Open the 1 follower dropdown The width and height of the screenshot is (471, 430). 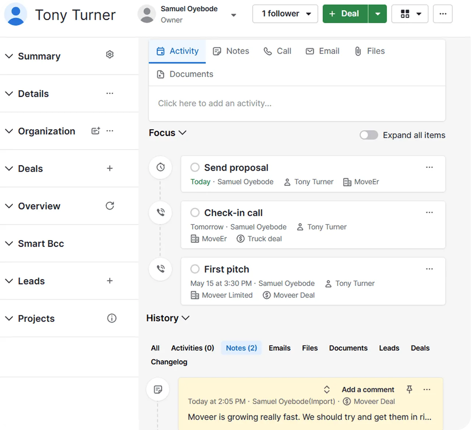pos(285,14)
